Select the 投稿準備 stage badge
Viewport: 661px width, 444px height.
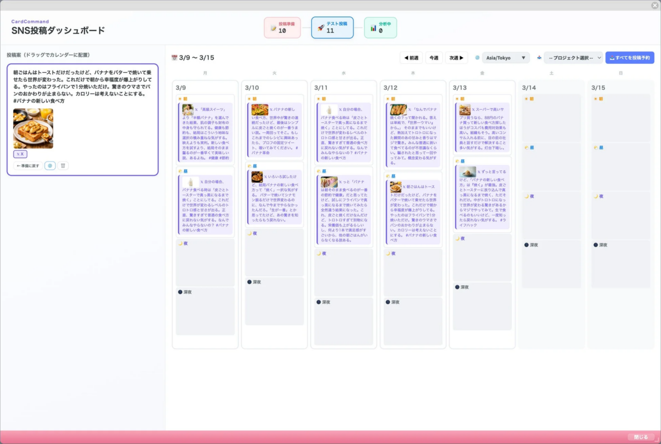click(282, 28)
